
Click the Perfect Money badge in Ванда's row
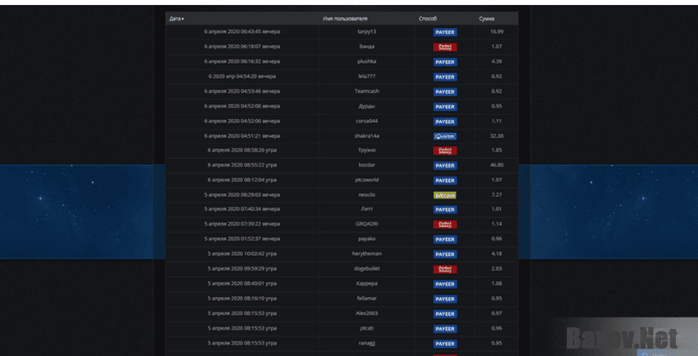[x=444, y=47]
